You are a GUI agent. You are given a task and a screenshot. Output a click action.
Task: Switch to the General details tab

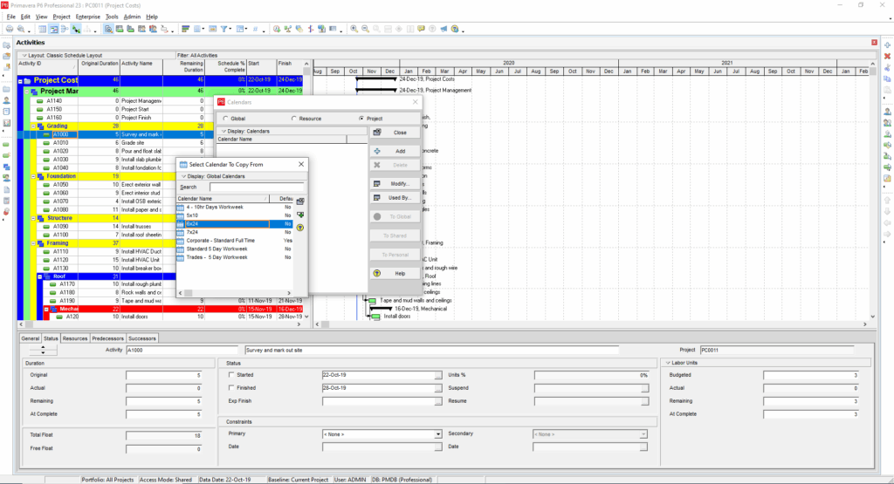tap(31, 338)
